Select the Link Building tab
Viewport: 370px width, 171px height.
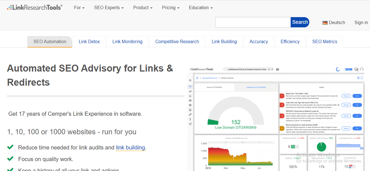(x=224, y=42)
